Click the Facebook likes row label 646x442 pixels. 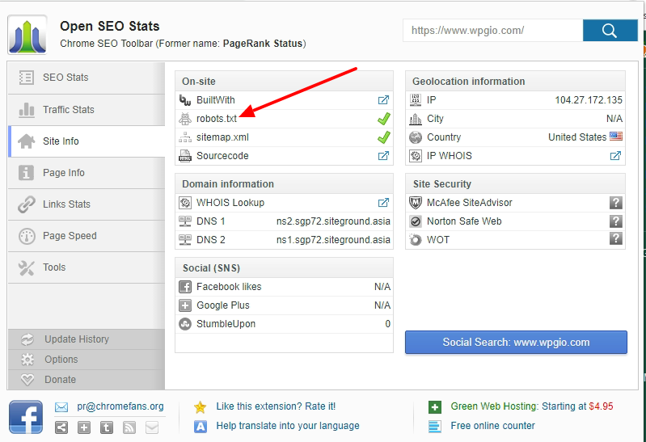pos(229,287)
